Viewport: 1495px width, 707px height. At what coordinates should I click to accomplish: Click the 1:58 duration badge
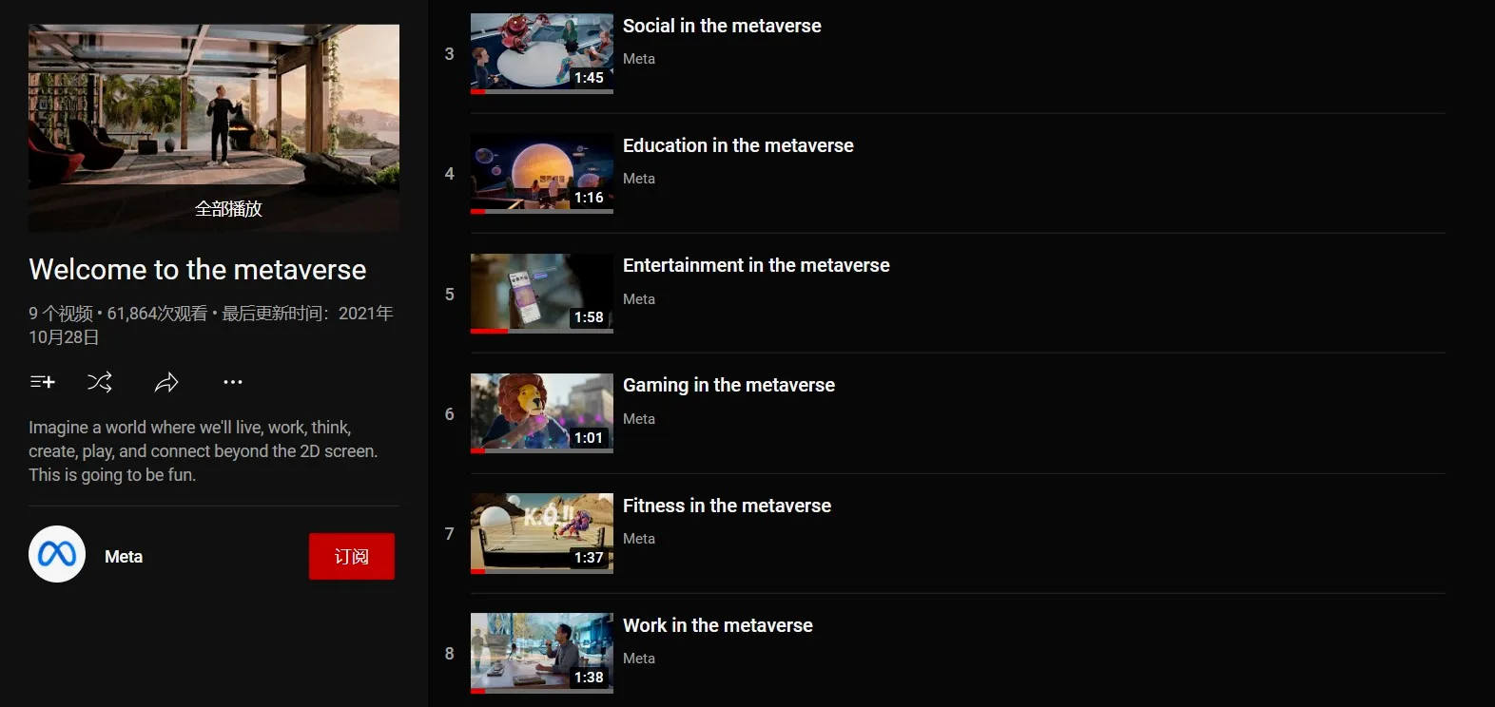(x=589, y=317)
